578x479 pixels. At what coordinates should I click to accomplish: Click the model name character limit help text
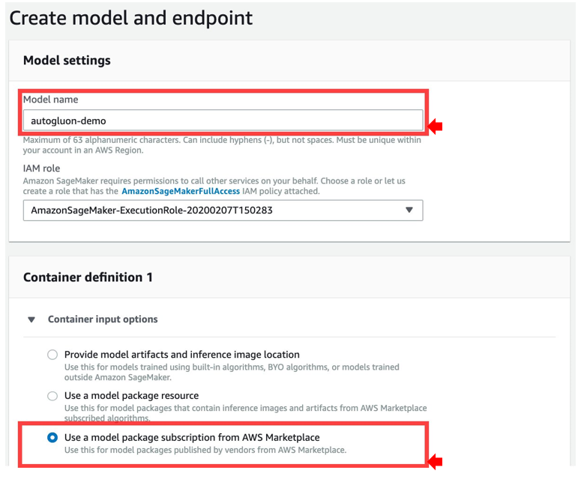click(x=222, y=145)
